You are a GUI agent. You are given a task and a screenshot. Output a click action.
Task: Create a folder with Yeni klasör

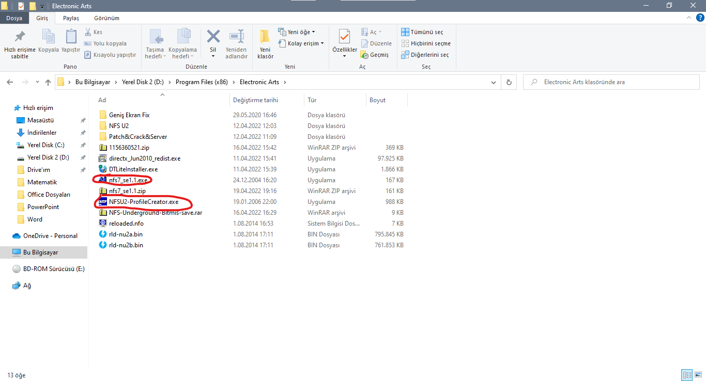(265, 43)
